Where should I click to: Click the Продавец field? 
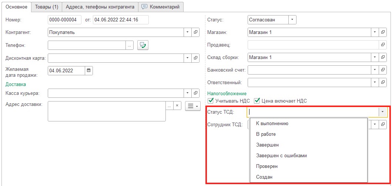[313, 45]
